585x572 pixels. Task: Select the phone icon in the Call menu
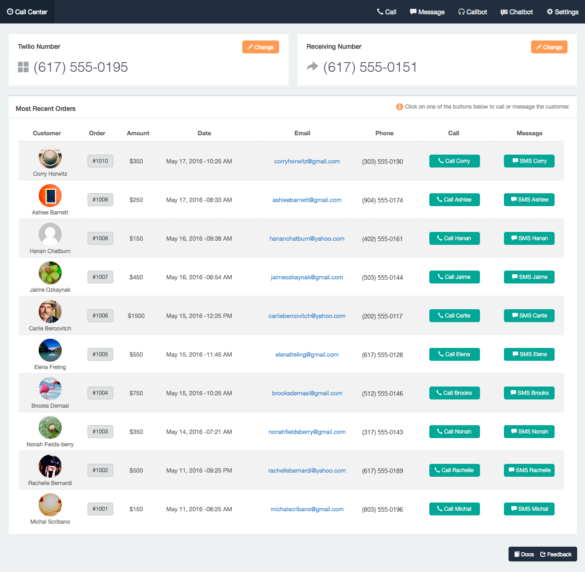(379, 12)
